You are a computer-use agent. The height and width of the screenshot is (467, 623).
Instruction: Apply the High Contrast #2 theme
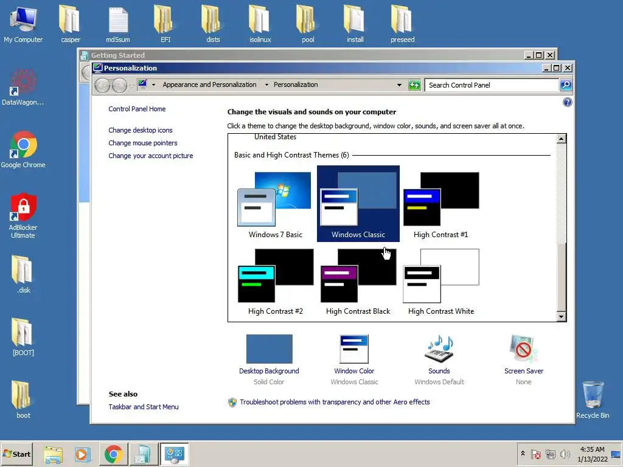click(276, 282)
